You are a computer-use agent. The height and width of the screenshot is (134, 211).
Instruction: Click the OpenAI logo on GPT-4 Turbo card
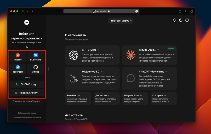pyautogui.click(x=73, y=55)
